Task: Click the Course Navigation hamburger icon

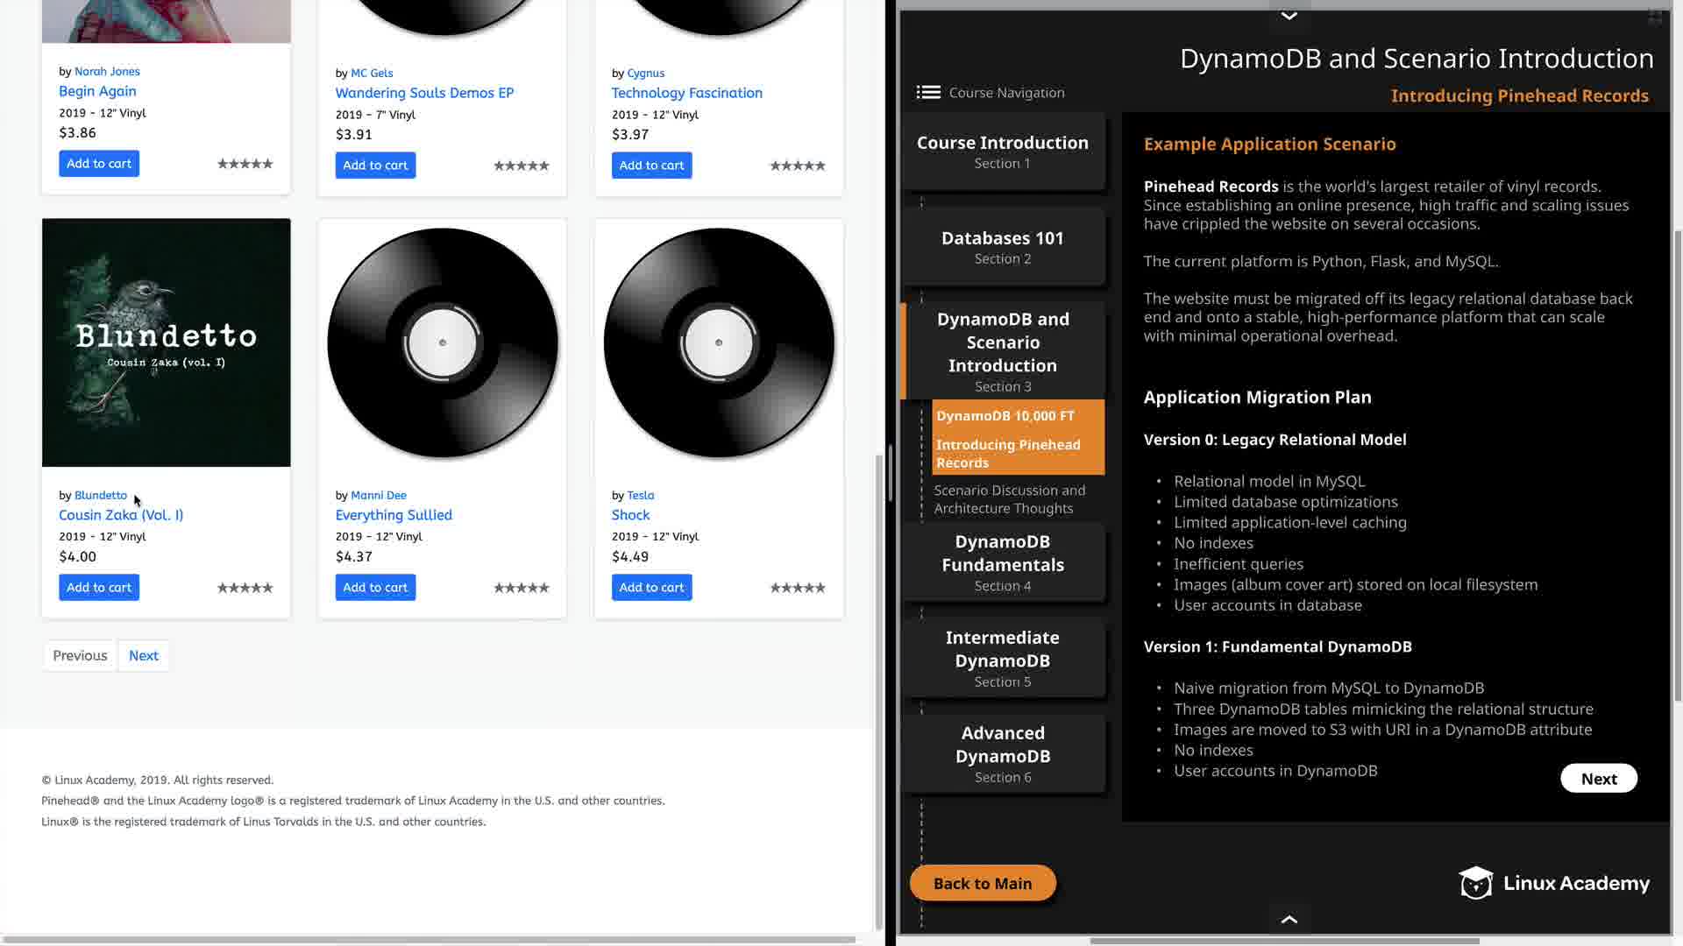Action: coord(928,92)
